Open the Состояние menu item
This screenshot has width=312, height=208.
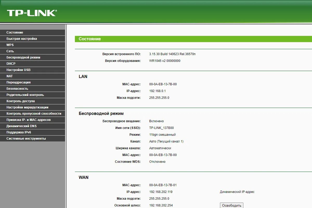point(32,32)
